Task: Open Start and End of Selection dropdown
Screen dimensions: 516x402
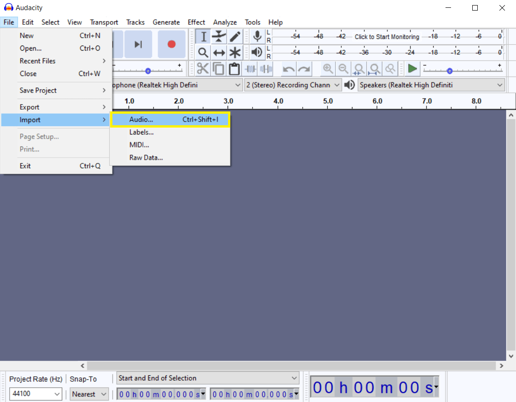Action: pos(208,378)
